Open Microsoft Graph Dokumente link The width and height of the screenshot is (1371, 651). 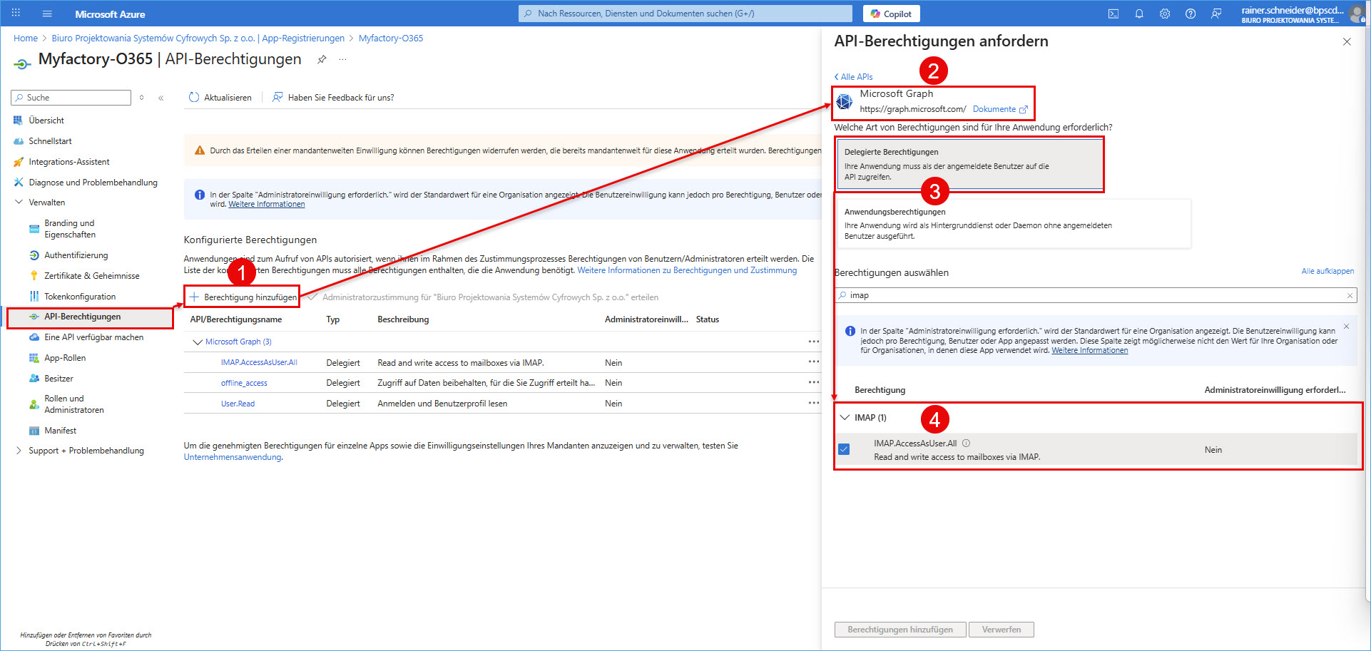click(x=1000, y=110)
